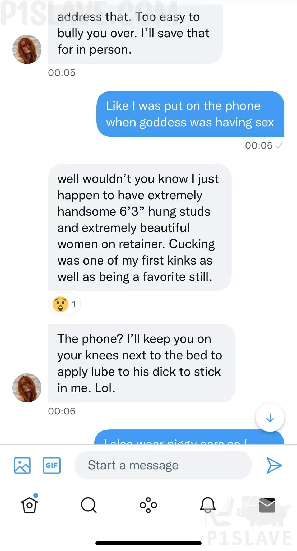This screenshot has width=297, height=551.
Task: Go to the Home timeline tab
Action: [x=29, y=505]
